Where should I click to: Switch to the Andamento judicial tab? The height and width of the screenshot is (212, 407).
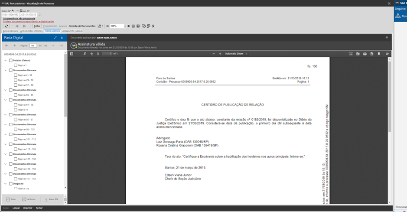coord(72,31)
